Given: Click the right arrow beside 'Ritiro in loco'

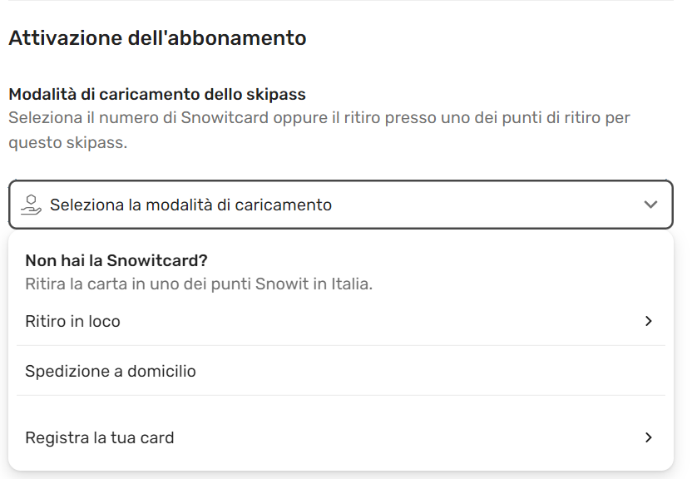Looking at the screenshot, I should [x=649, y=321].
